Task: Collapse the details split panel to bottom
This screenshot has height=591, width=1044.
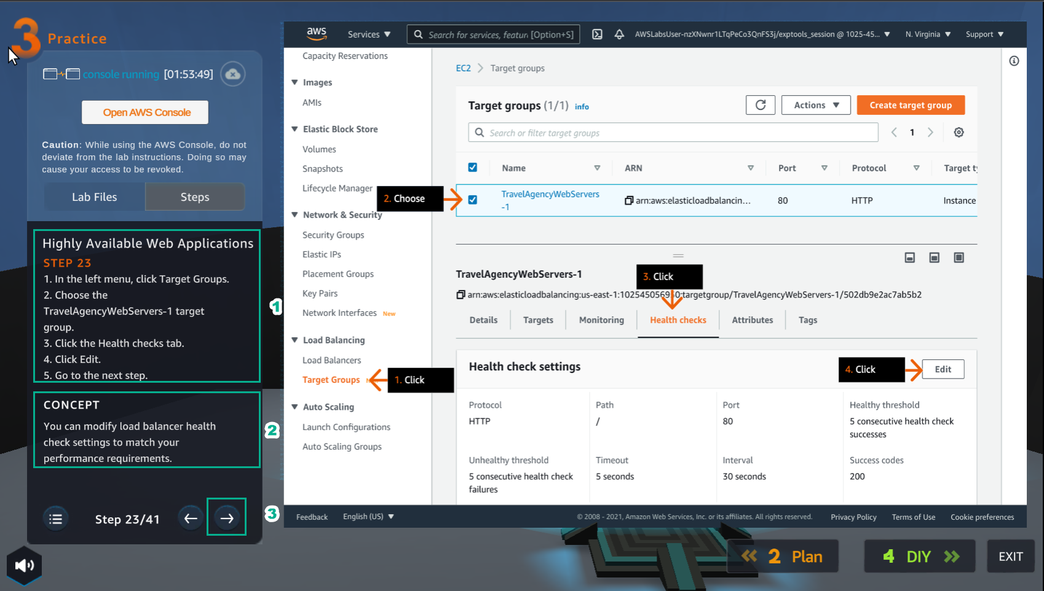Action: pyautogui.click(x=910, y=257)
